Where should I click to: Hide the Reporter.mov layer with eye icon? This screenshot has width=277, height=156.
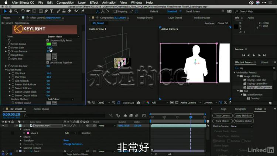click(x=3, y=126)
